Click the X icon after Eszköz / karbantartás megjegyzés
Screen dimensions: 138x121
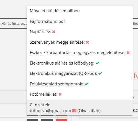(128, 53)
